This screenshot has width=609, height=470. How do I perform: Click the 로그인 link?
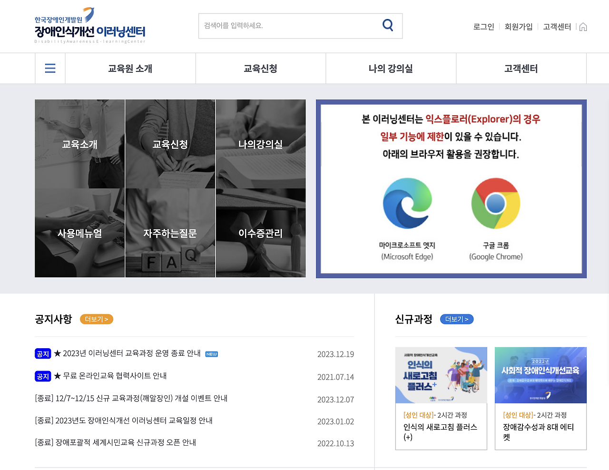pyautogui.click(x=483, y=27)
